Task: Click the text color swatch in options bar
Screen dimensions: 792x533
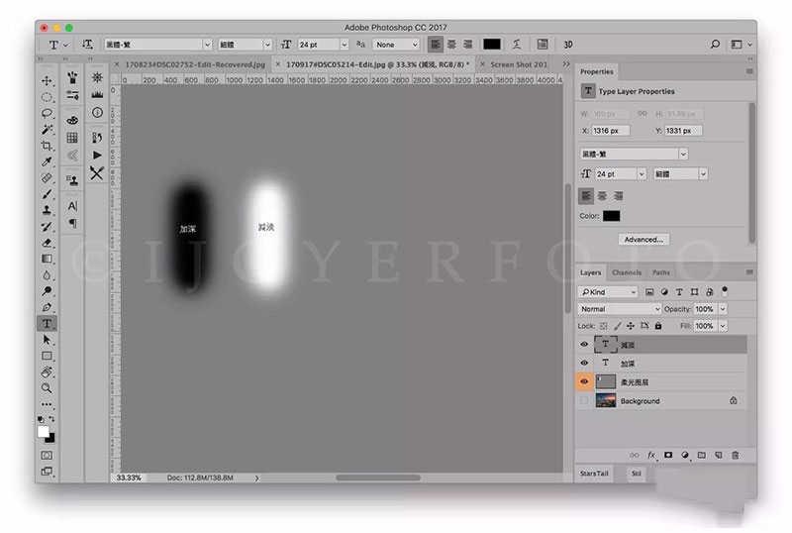Action: point(491,45)
